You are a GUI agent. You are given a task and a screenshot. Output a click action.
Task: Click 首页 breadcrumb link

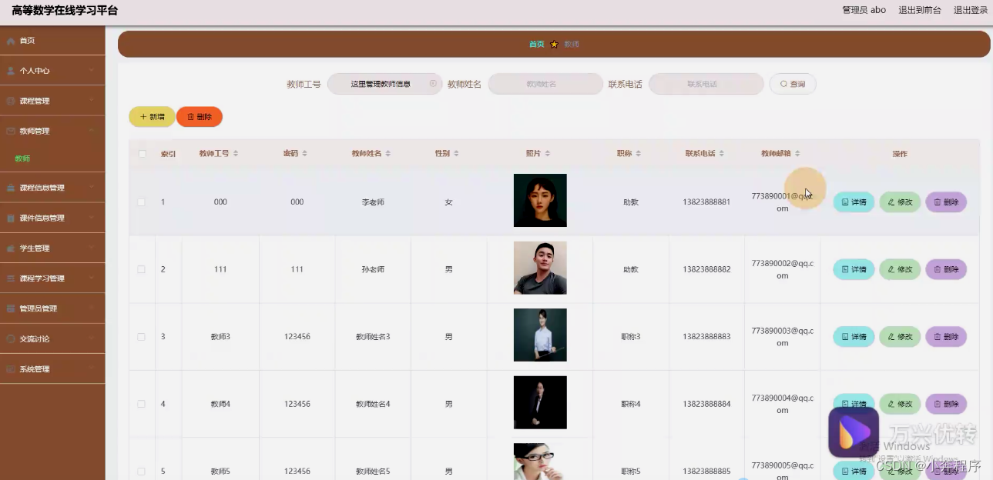click(537, 45)
